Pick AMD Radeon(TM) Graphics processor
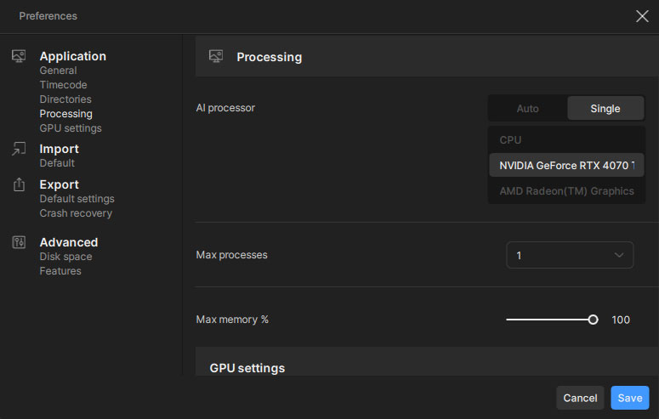 tap(565, 191)
